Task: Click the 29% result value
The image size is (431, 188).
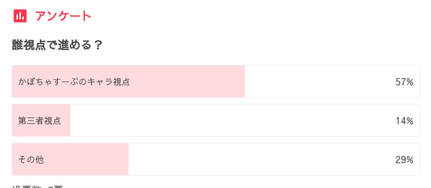Action: [404, 160]
